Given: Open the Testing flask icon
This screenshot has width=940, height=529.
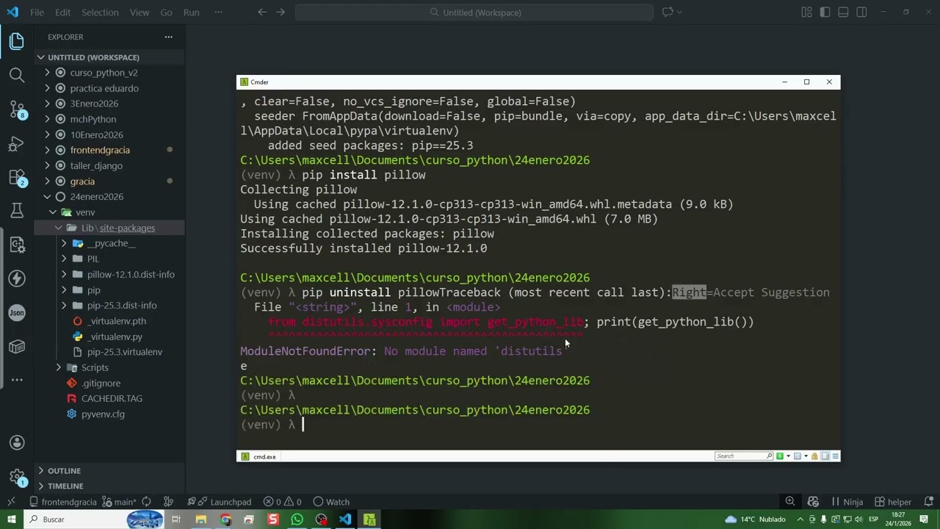Looking at the screenshot, I should 16,211.
